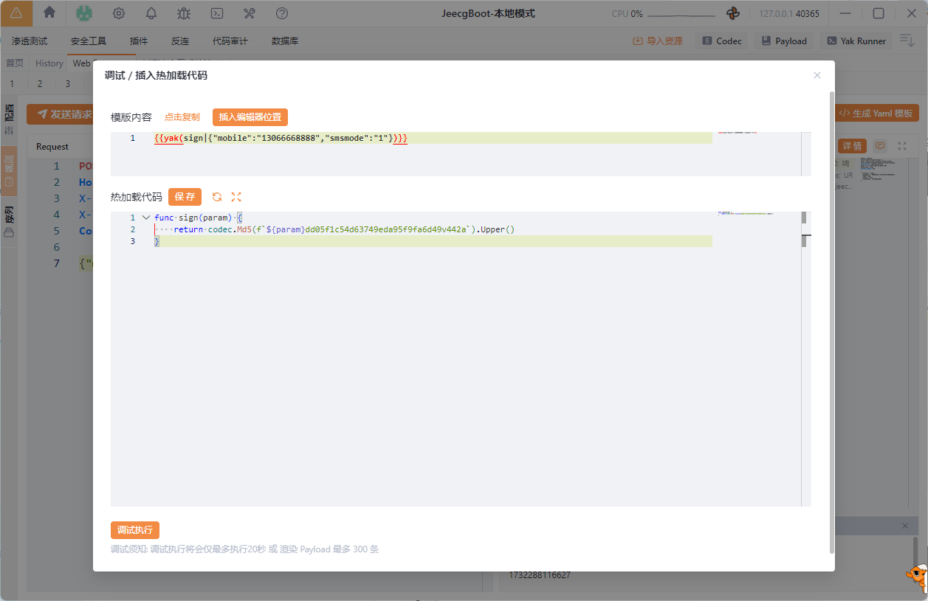Click the bug icon in top toolbar
928x601 pixels.
click(184, 13)
